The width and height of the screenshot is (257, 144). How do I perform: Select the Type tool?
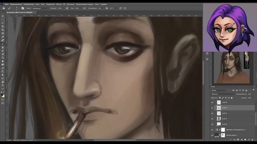[x=3, y=72]
